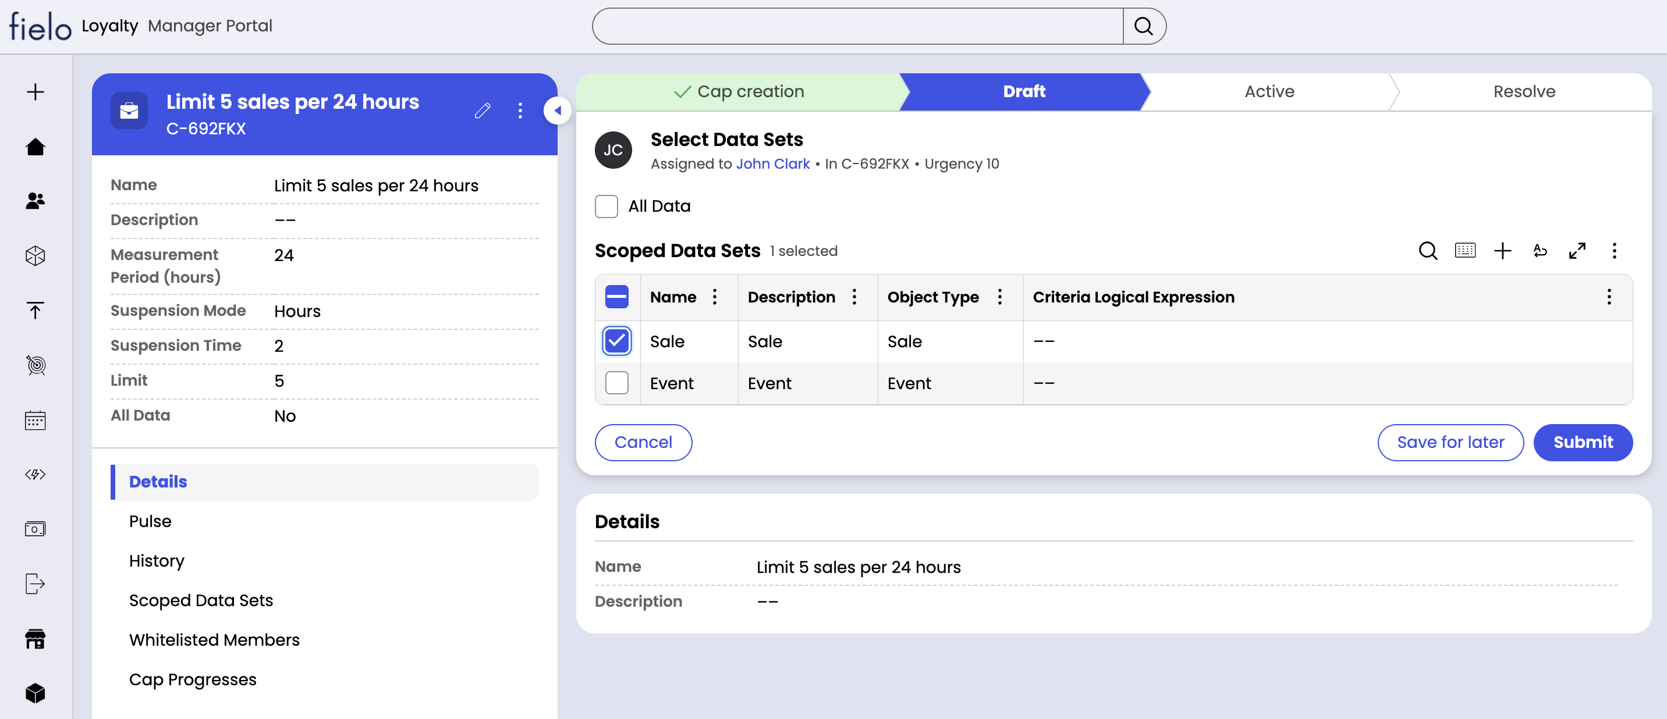Open Name column options menu

click(x=714, y=297)
